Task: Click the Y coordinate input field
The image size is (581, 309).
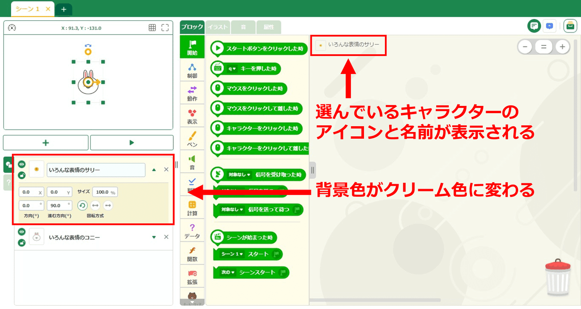Action: tap(59, 192)
